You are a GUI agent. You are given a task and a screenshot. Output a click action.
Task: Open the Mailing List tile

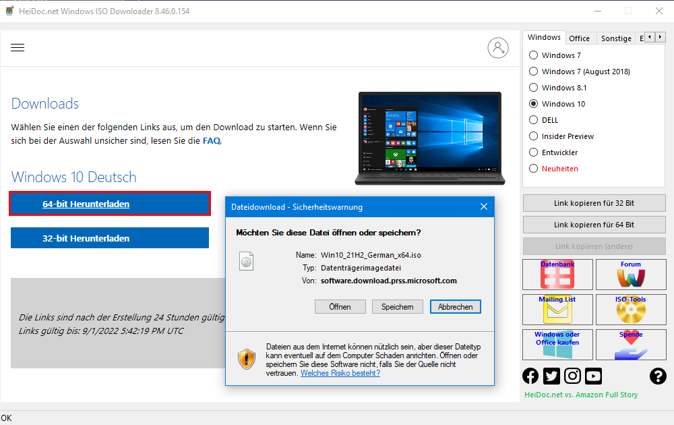click(557, 309)
